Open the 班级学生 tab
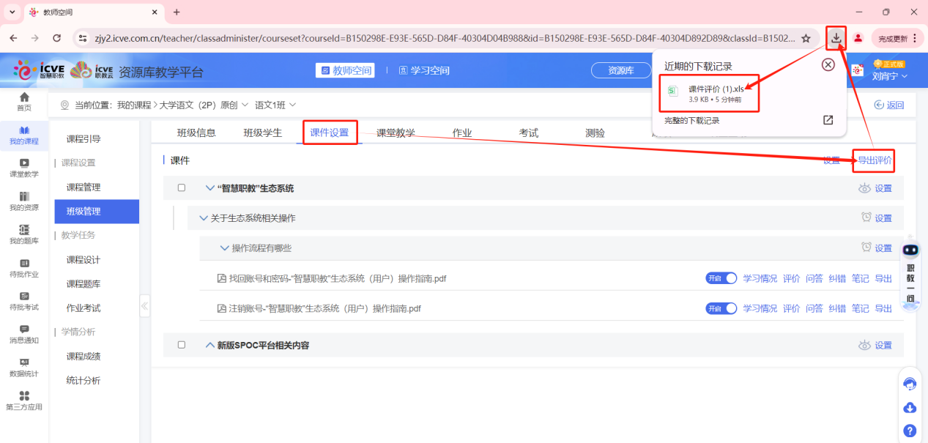The width and height of the screenshot is (928, 443). [262, 133]
